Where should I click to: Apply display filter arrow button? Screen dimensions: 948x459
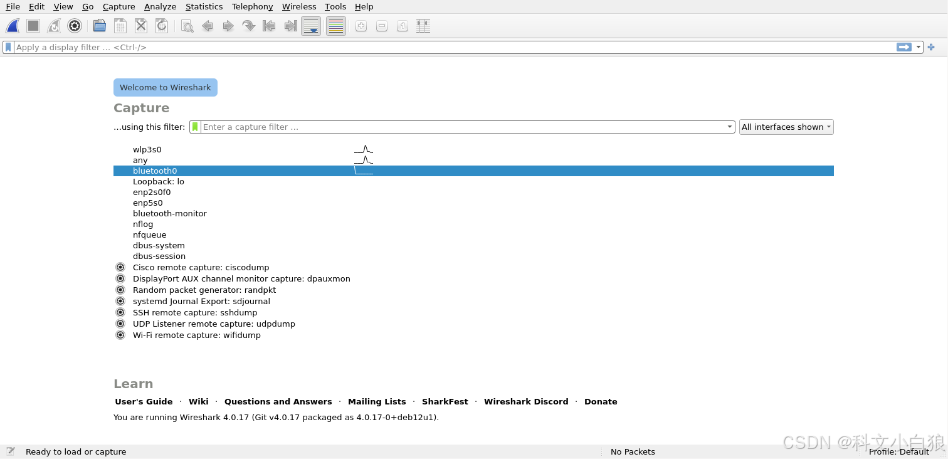(x=904, y=47)
